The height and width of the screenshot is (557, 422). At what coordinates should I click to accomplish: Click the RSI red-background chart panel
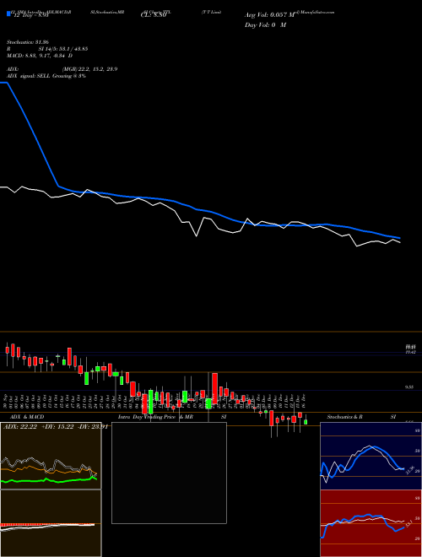click(371, 523)
